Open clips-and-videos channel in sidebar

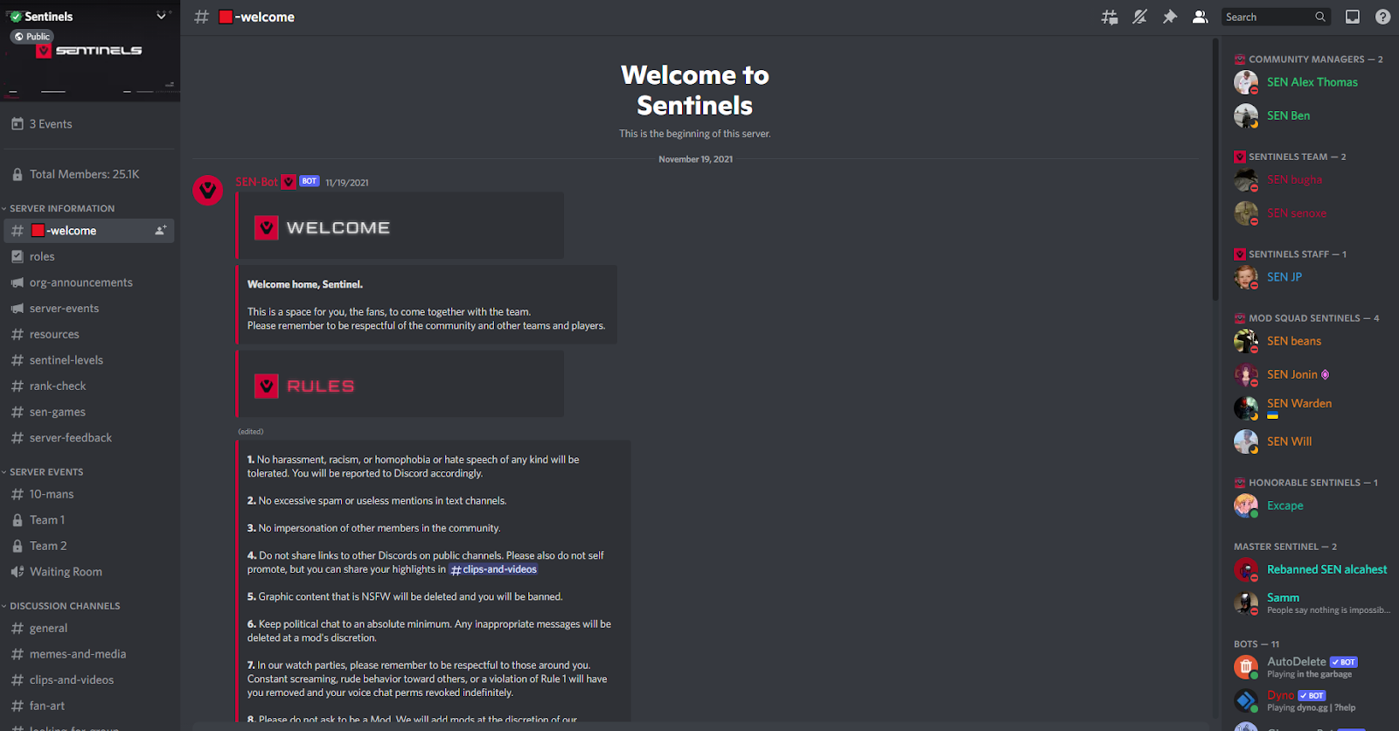click(89, 679)
